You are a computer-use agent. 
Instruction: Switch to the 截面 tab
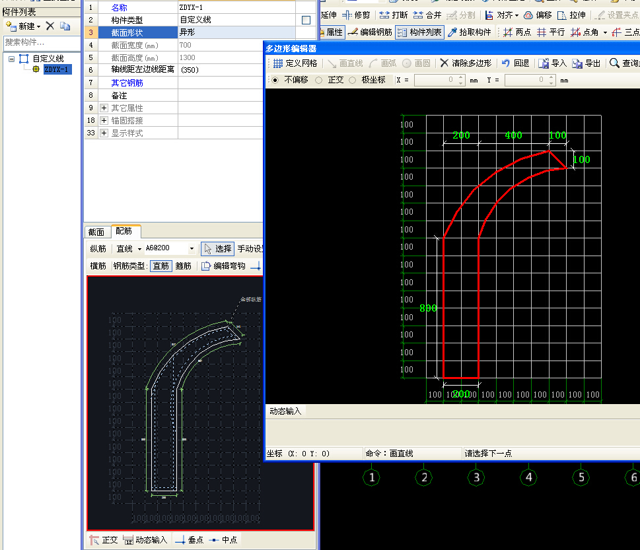tap(96, 232)
